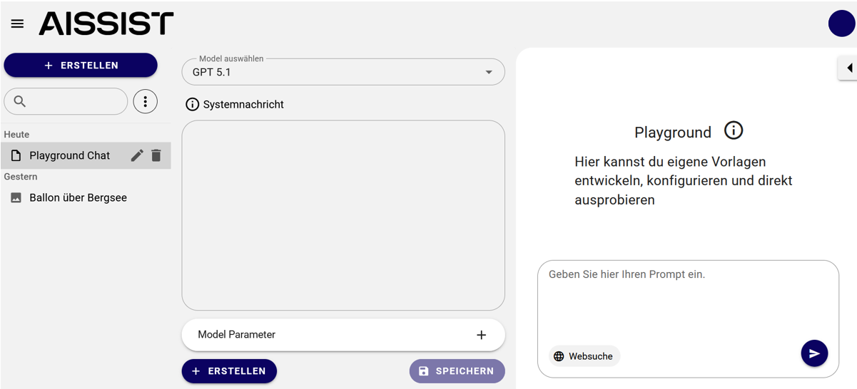Open the hamburger navigation menu
This screenshot has width=857, height=389.
click(17, 24)
